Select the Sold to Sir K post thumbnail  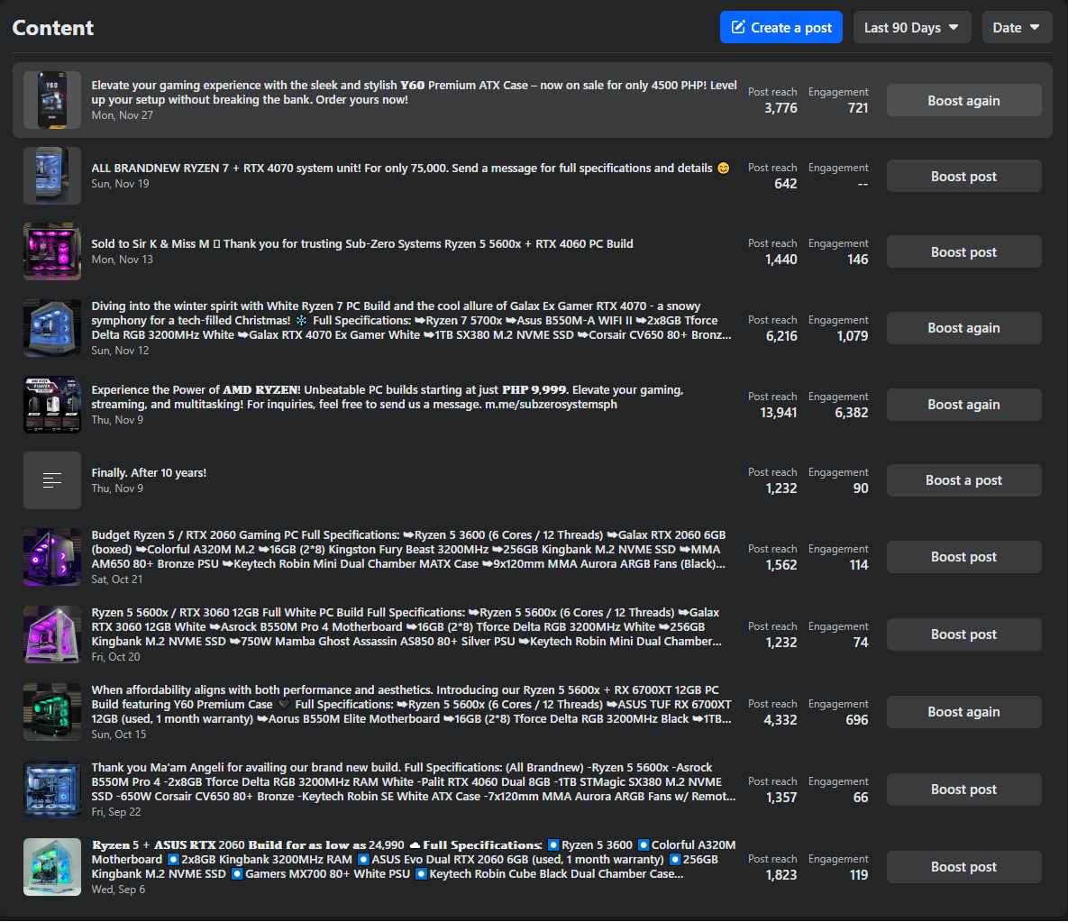(x=52, y=251)
